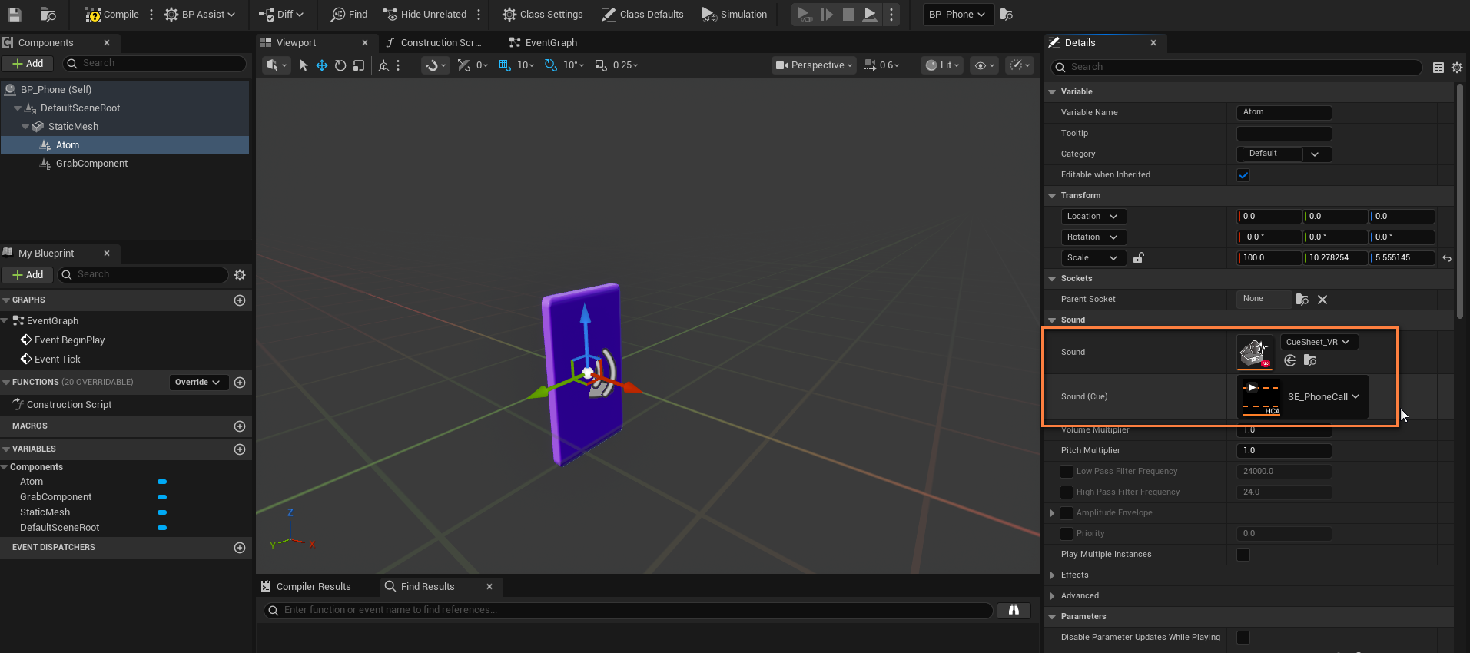
Task: Open the Diff dropdown menu
Action: pyautogui.click(x=281, y=14)
